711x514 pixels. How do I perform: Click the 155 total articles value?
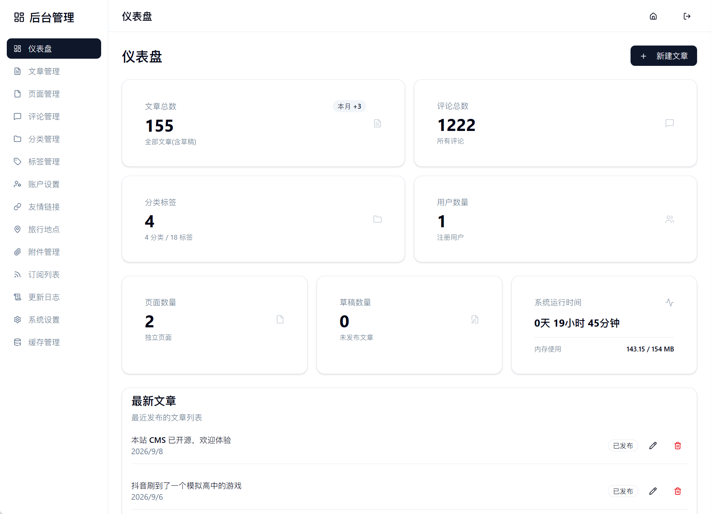click(x=159, y=126)
